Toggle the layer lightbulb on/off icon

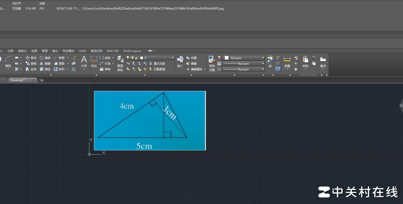click(x=128, y=58)
